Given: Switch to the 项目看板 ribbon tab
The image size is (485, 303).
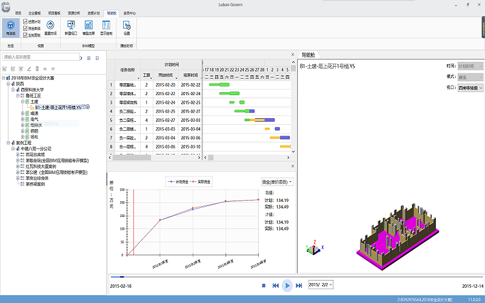Looking at the screenshot, I should (x=54, y=13).
